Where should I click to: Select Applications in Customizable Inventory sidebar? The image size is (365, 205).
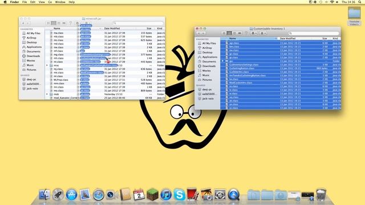pyautogui.click(x=209, y=57)
